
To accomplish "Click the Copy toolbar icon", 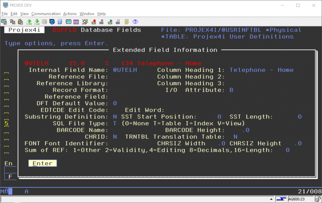I will 13,22.
